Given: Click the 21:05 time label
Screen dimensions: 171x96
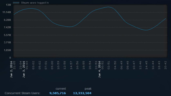Looking at the screenshot, I should coord(14,65).
